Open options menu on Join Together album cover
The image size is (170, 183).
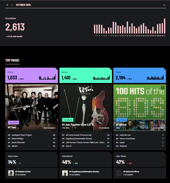tap(109, 88)
